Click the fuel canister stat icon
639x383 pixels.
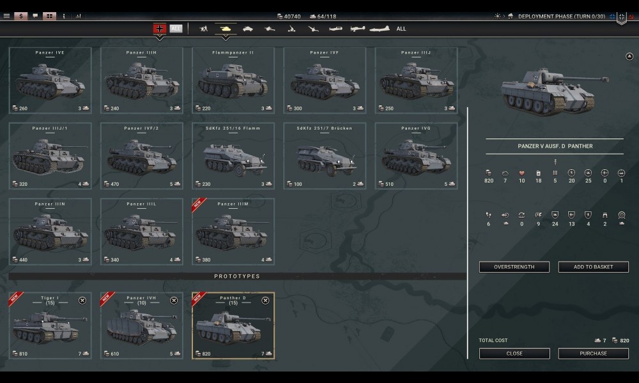[538, 173]
